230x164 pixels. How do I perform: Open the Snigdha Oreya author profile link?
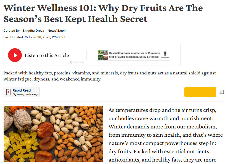coord(33,31)
